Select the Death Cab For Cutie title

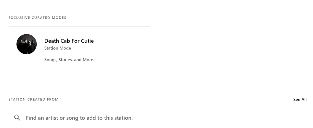coord(69,41)
